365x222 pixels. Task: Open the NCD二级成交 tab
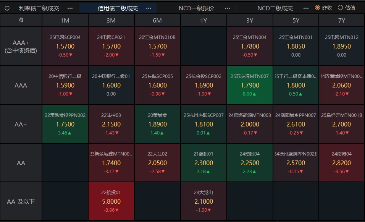point(275,8)
